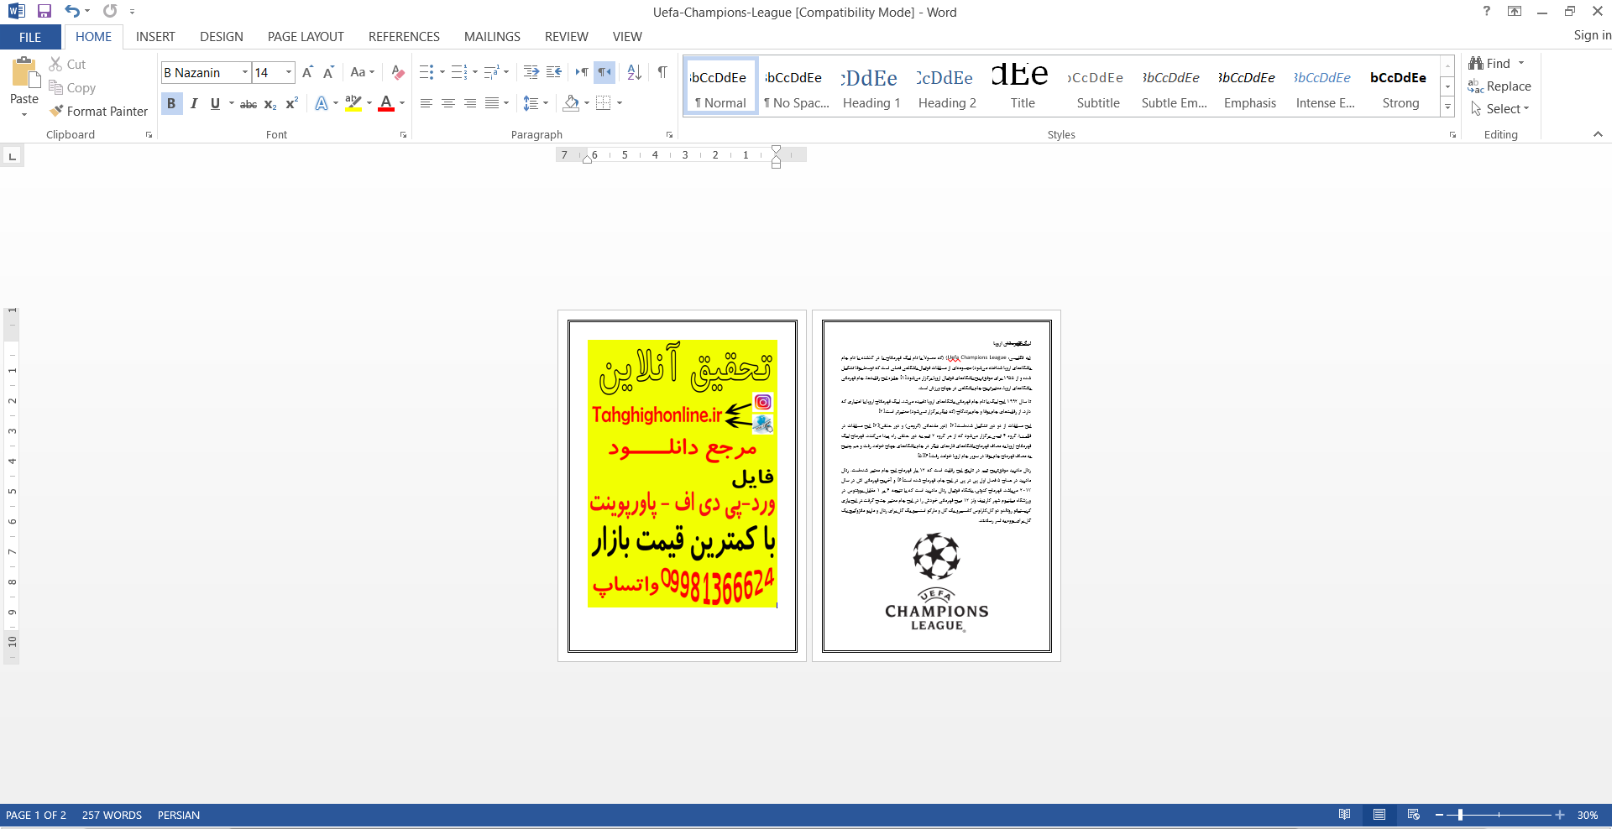Apply the Title style
The width and height of the screenshot is (1617, 829).
click(1022, 86)
